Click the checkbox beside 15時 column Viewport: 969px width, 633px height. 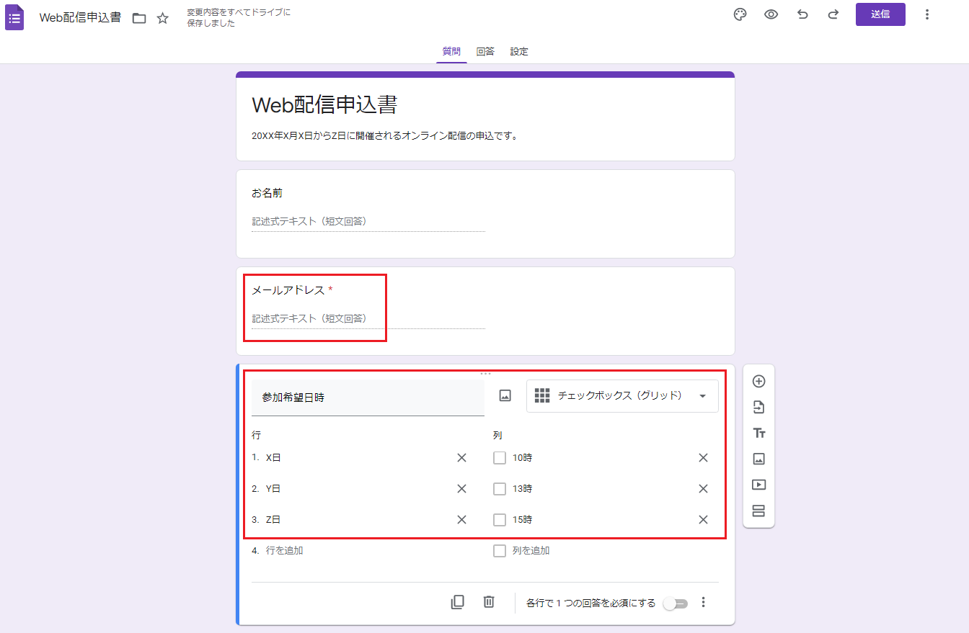click(x=500, y=520)
